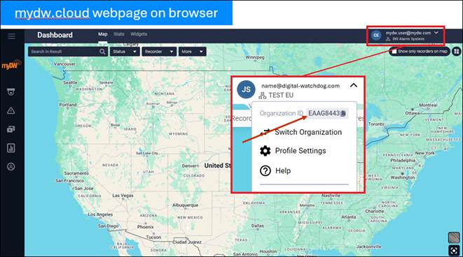Click the map layers icon at bottom right
Viewport: 463px width, 257px height.
click(454, 237)
